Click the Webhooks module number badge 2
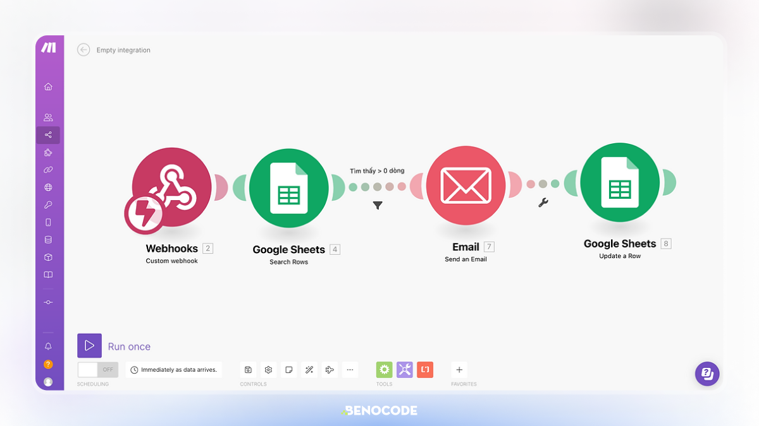This screenshot has width=759, height=426. (x=207, y=249)
